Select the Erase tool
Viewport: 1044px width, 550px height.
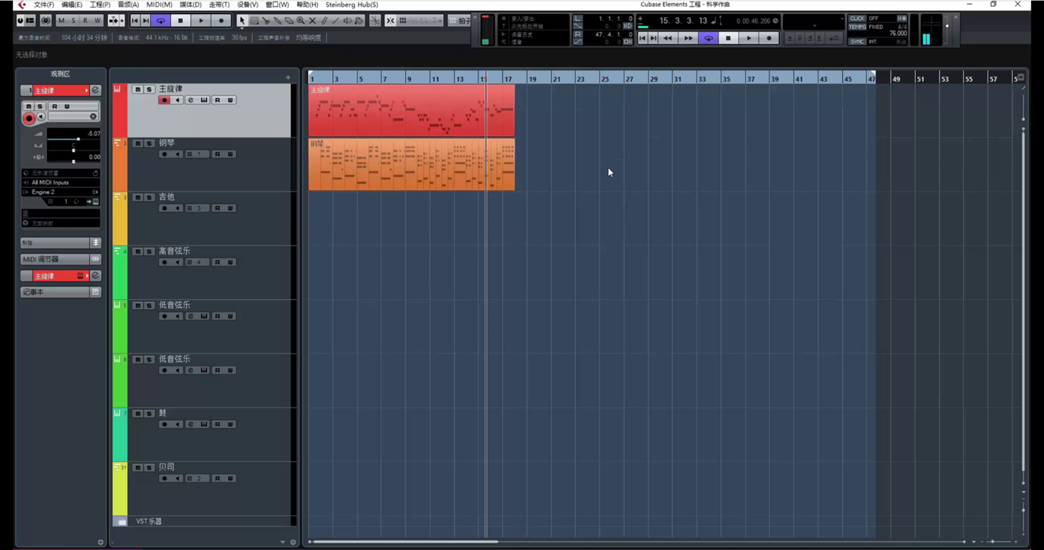click(x=289, y=21)
